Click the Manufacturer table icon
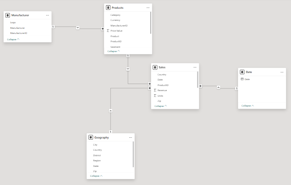 click(8, 15)
